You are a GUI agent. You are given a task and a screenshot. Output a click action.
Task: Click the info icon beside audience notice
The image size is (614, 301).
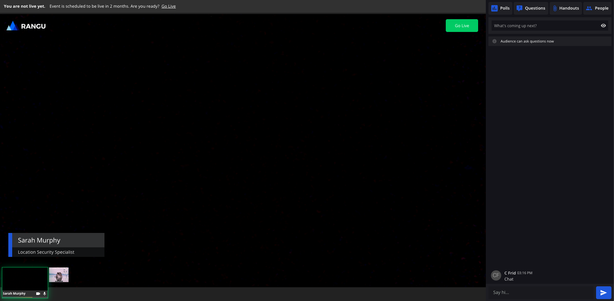point(494,41)
